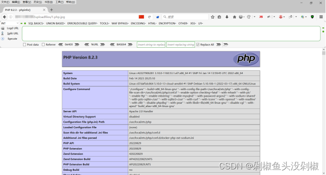
Task: Open a new tab with plus button
Action: coord(51,10)
